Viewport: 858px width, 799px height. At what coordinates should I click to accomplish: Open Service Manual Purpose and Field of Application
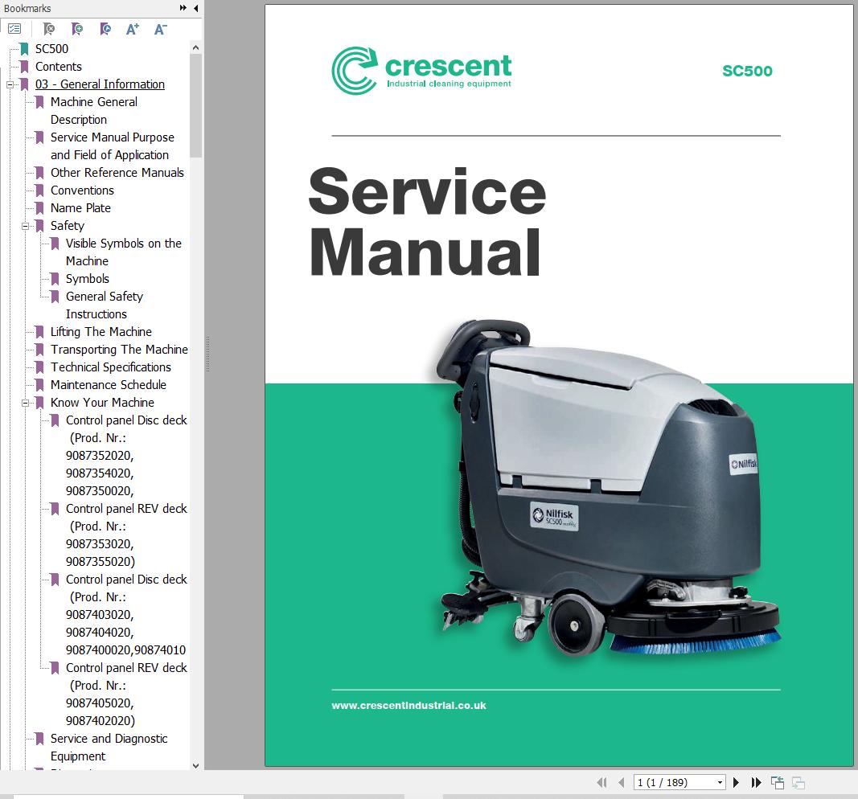(x=113, y=146)
